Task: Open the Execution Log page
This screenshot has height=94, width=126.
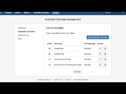Action: click(x=23, y=35)
